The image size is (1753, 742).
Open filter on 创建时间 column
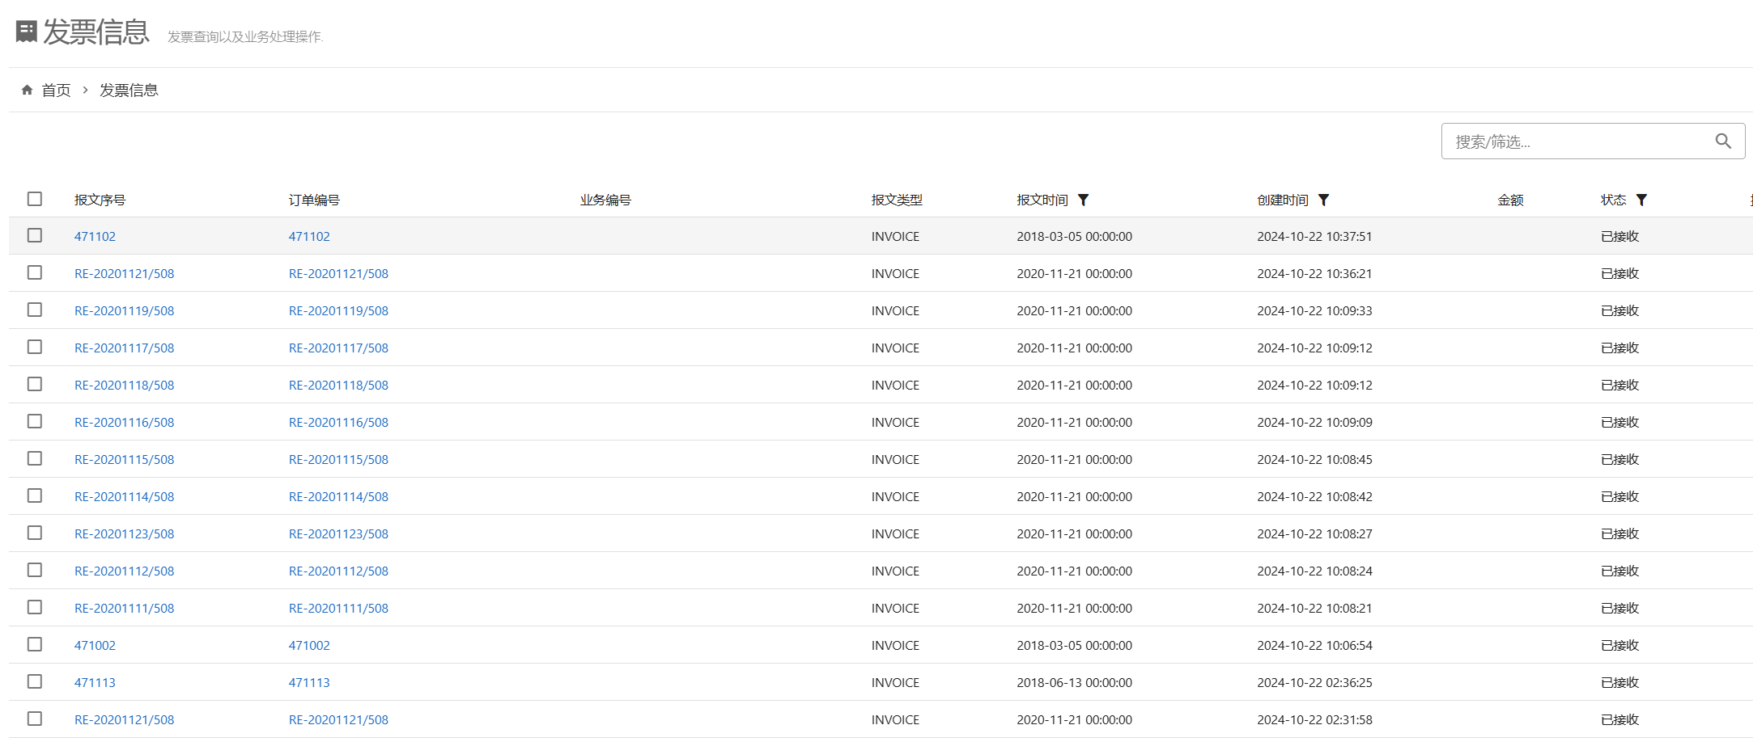pyautogui.click(x=1323, y=200)
